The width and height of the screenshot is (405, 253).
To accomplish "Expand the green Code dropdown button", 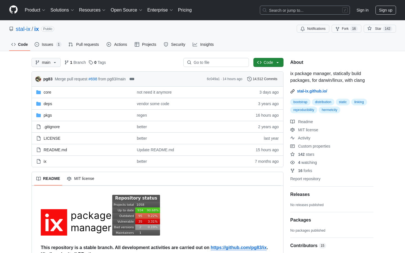I will pos(268,62).
